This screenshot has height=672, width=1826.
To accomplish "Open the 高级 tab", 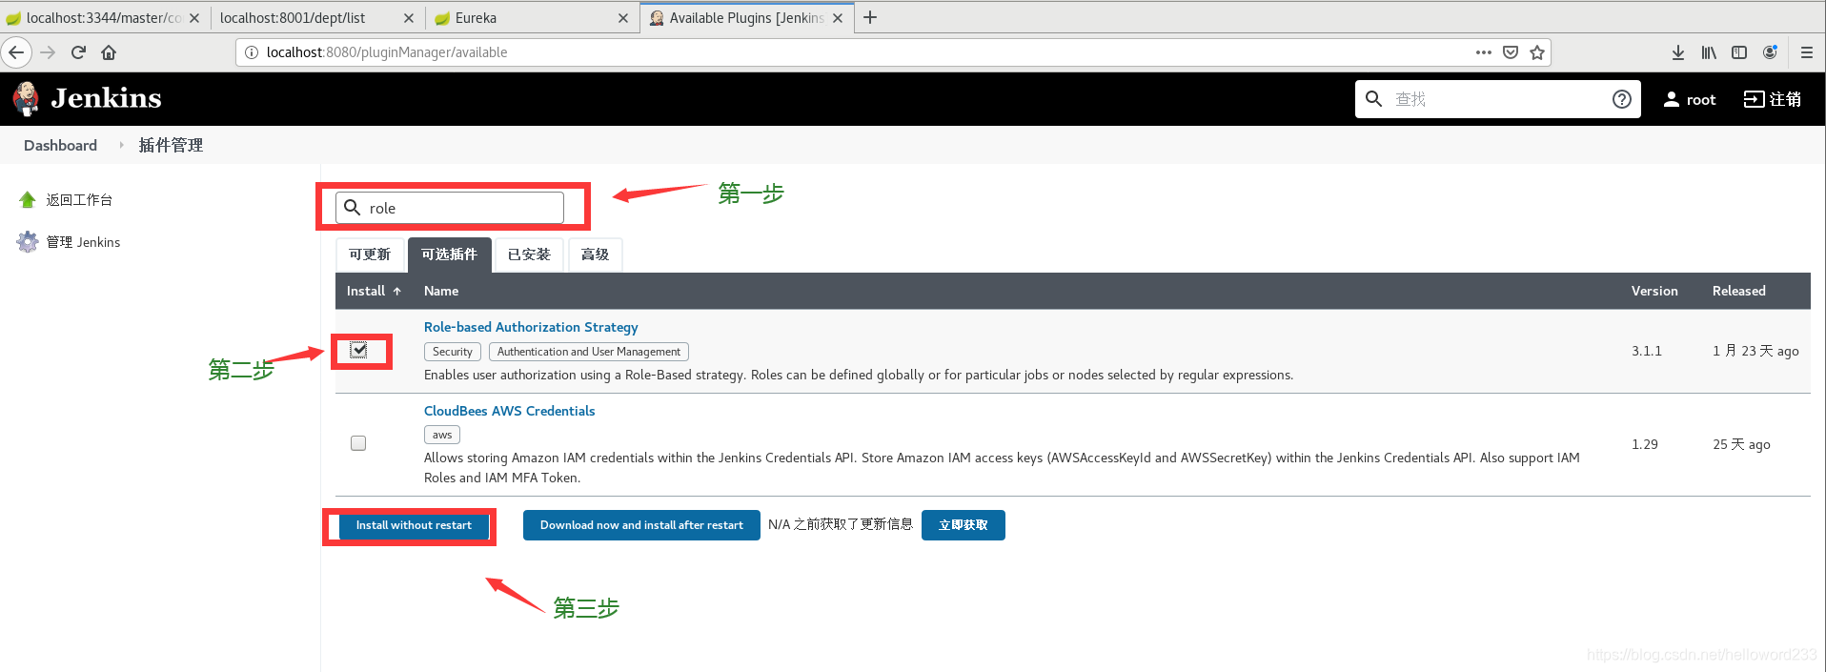I will coord(595,255).
